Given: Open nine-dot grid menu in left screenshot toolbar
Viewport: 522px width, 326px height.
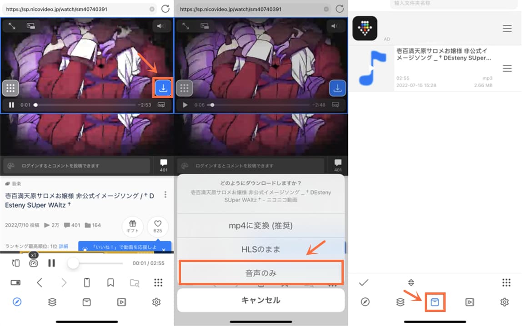Looking at the screenshot, I should pyautogui.click(x=158, y=283).
